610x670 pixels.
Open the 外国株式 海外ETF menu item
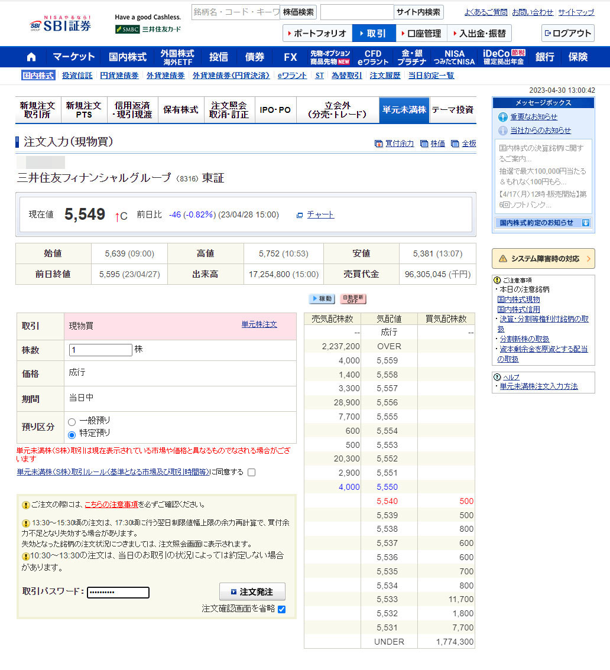(177, 57)
